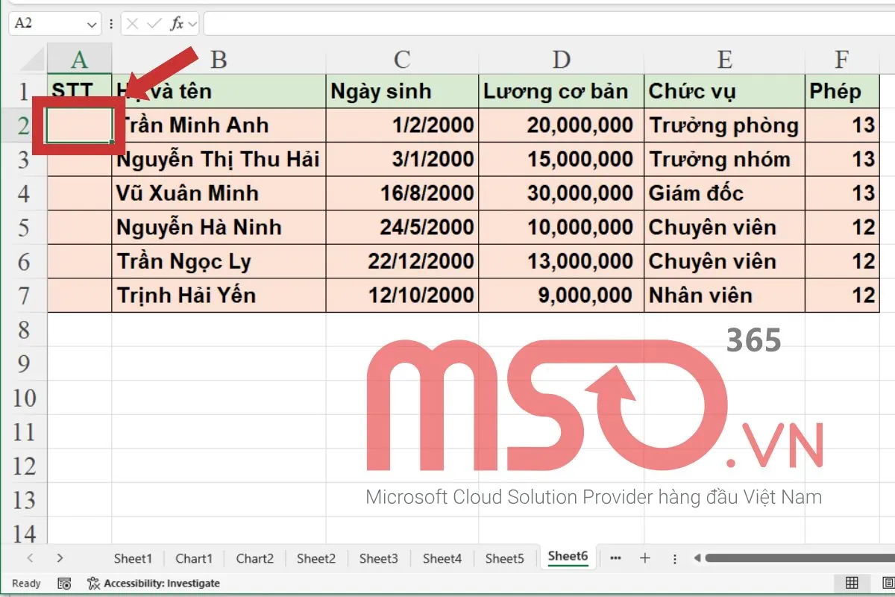The image size is (895, 597).
Task: Click the next sheet navigation arrow
Action: (60, 557)
